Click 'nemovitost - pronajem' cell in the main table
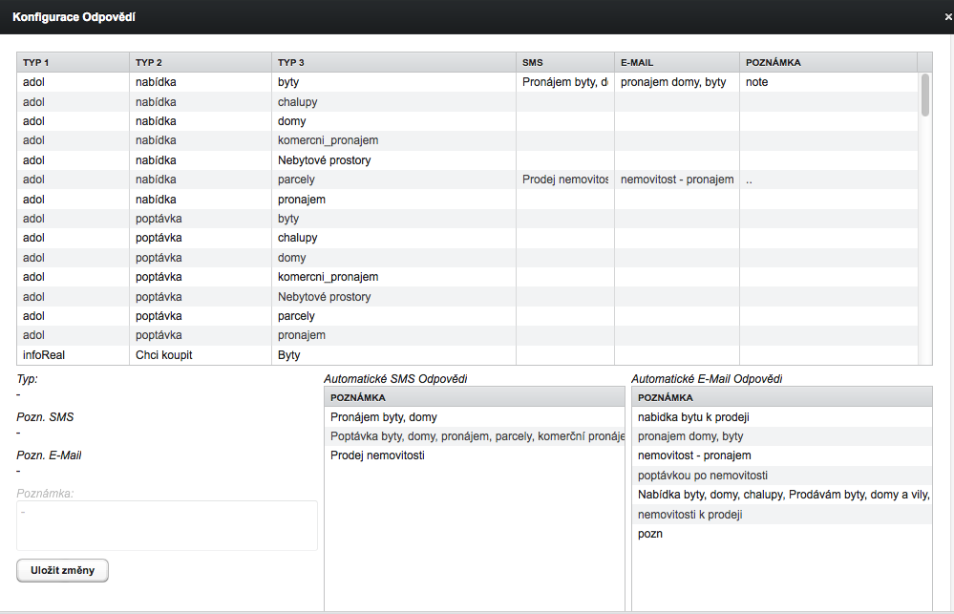 (677, 180)
